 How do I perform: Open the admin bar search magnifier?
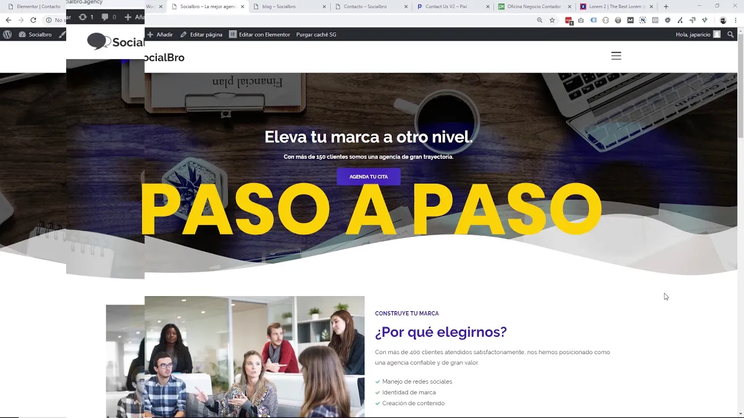[731, 34]
